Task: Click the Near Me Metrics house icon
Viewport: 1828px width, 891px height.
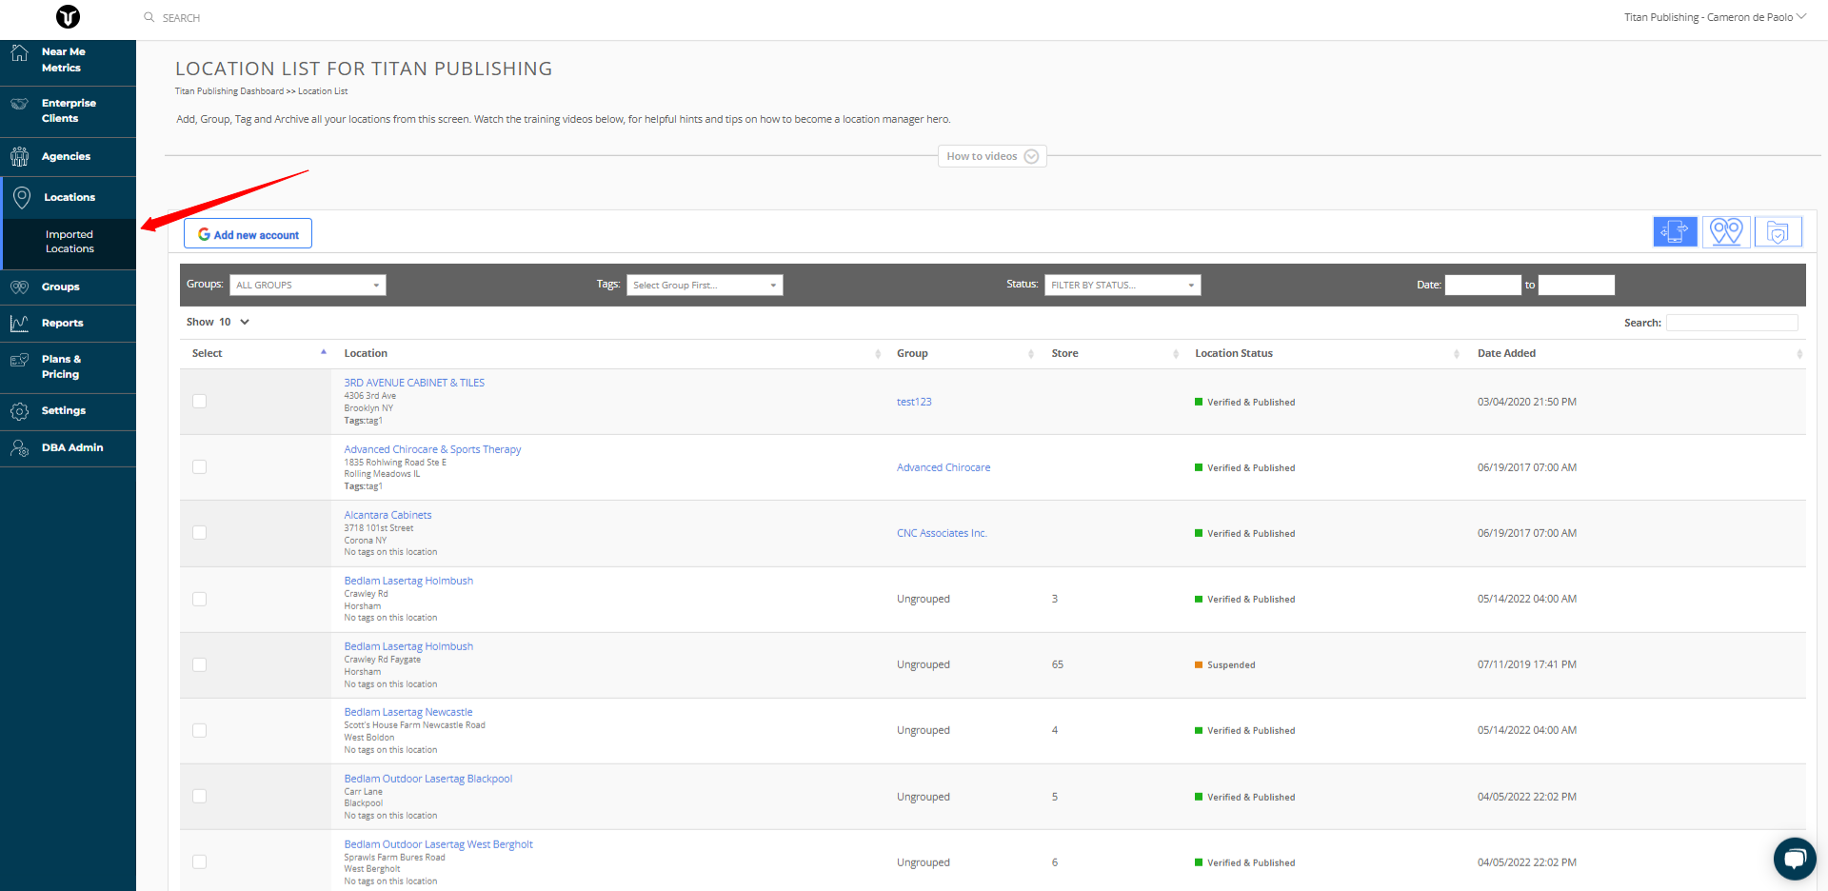Action: 20,52
